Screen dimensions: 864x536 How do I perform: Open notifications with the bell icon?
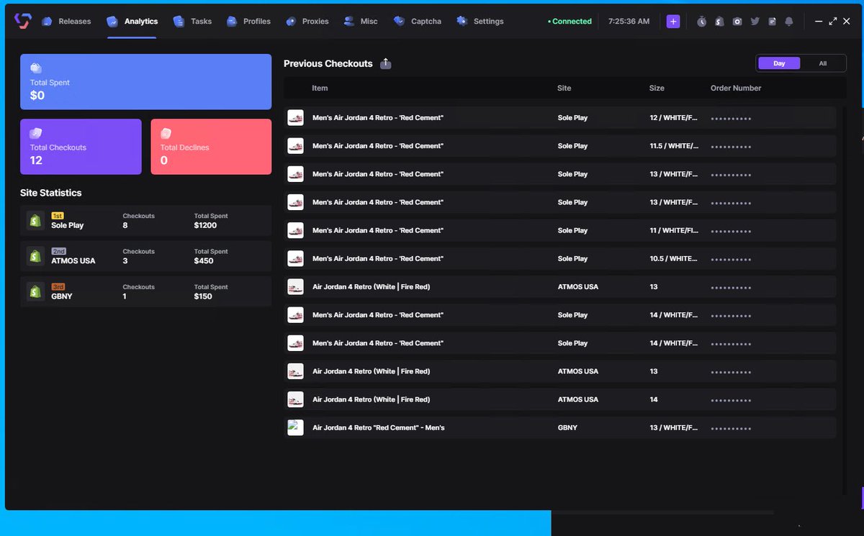point(789,22)
